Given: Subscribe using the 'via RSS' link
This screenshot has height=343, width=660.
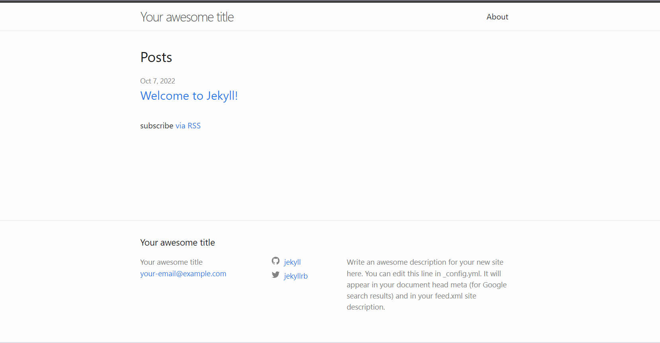Looking at the screenshot, I should [188, 126].
